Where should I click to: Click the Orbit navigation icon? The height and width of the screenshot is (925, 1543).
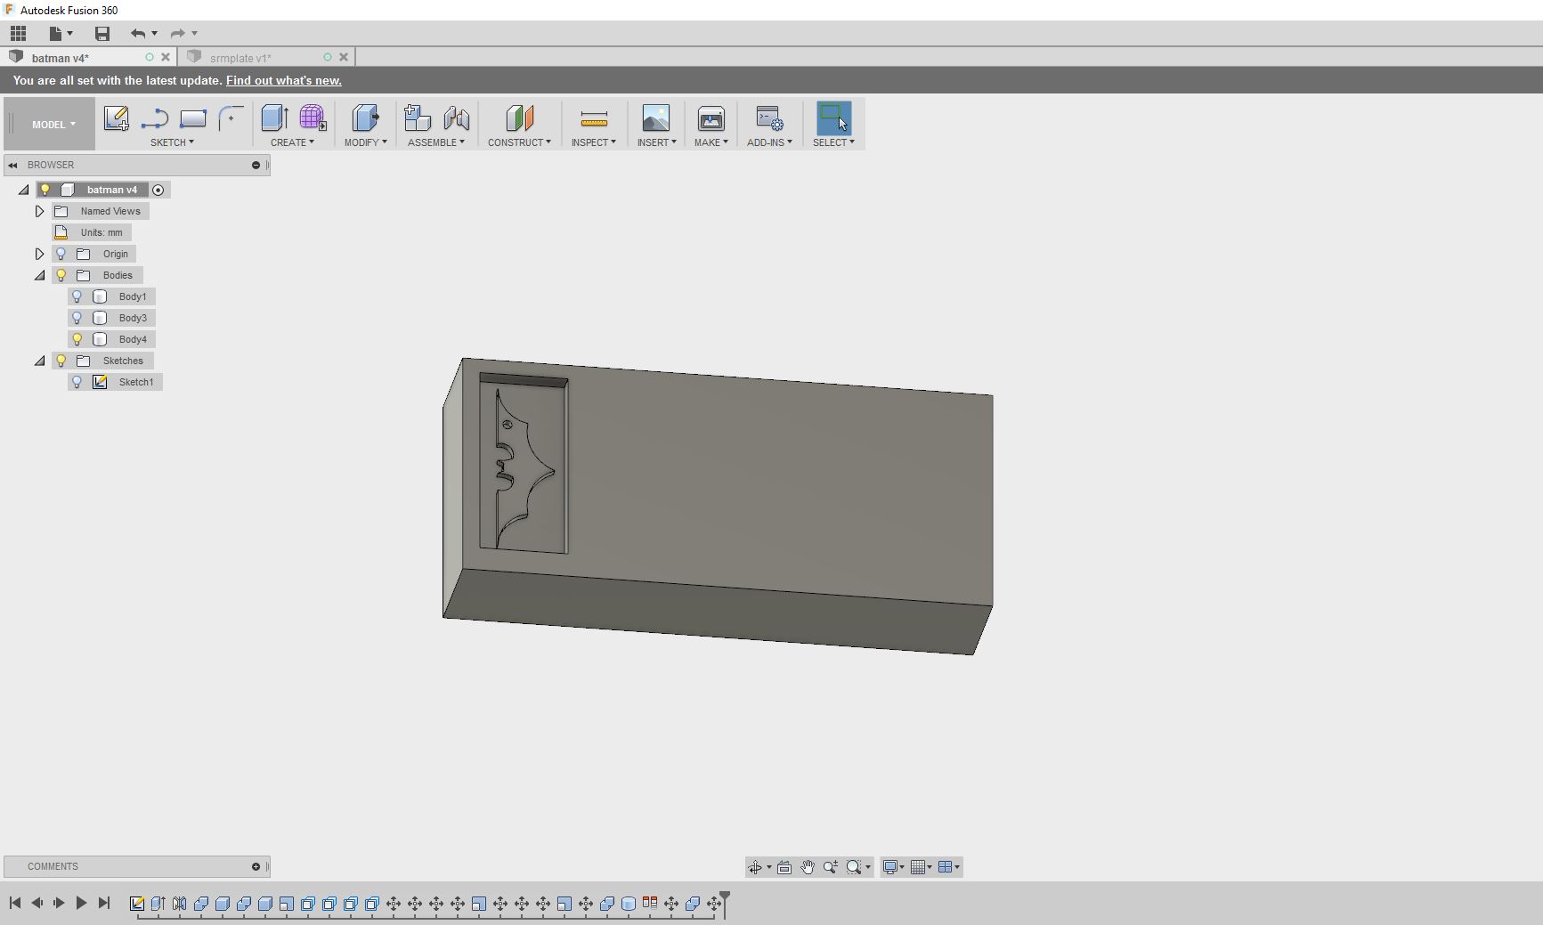tap(755, 867)
